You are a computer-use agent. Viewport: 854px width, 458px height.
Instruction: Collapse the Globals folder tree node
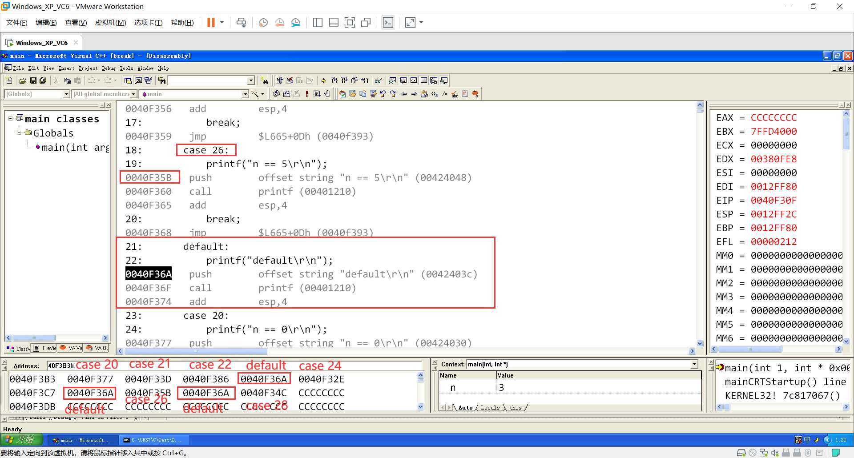(19, 133)
